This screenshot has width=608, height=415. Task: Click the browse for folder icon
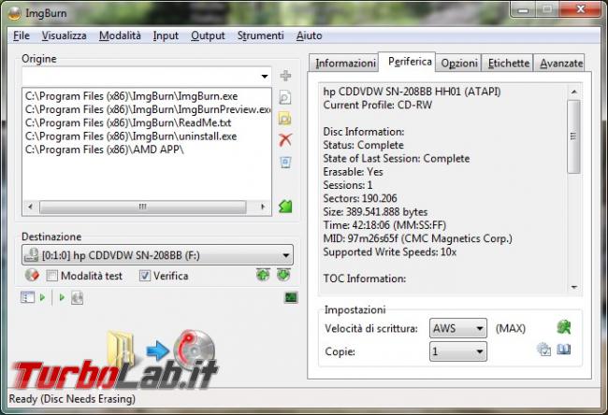tap(285, 119)
